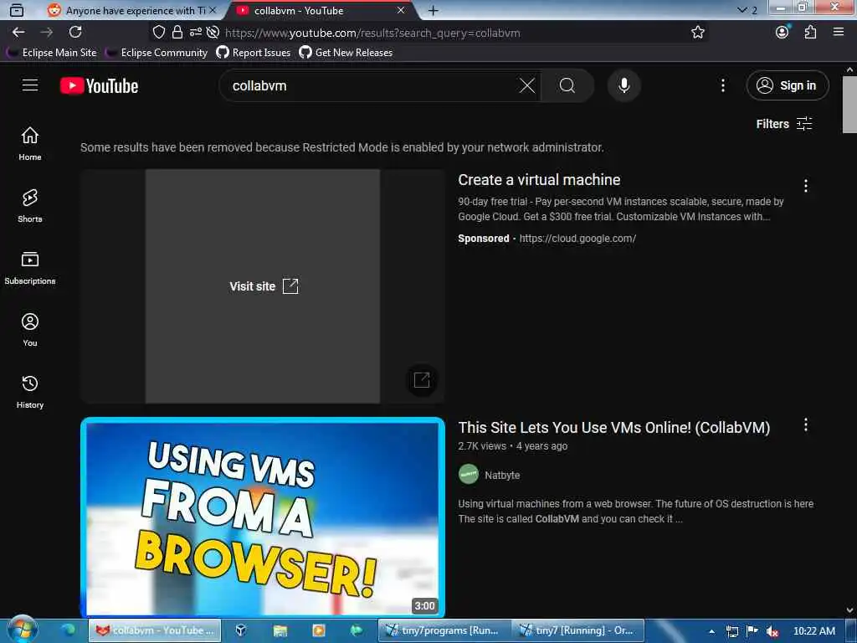The height and width of the screenshot is (643, 857).
Task: Show hidden system tray icons
Action: point(711,631)
